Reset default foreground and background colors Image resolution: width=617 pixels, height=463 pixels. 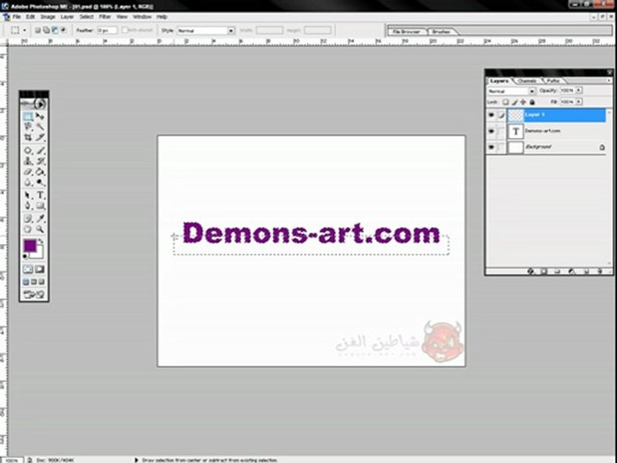click(x=25, y=257)
